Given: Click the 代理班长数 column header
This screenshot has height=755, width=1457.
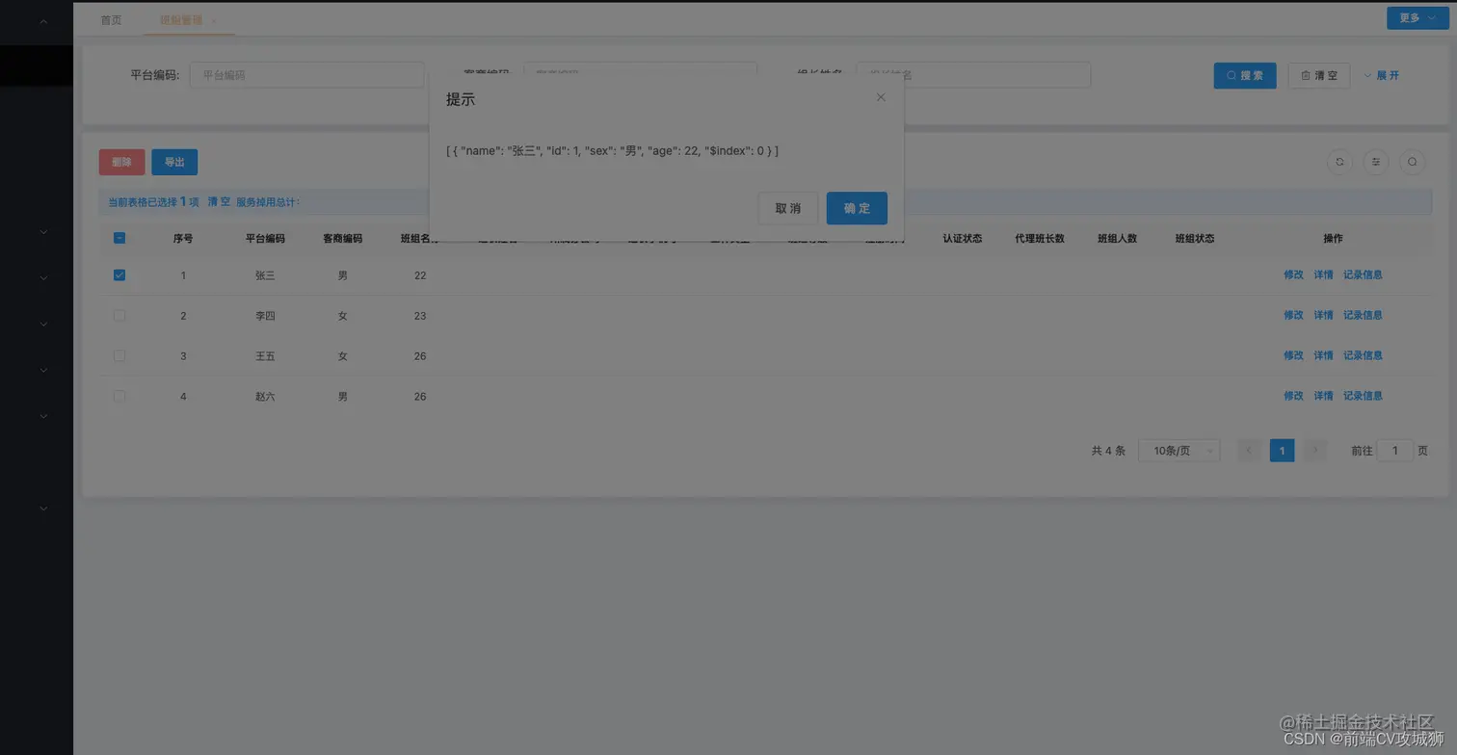Looking at the screenshot, I should [x=1040, y=239].
